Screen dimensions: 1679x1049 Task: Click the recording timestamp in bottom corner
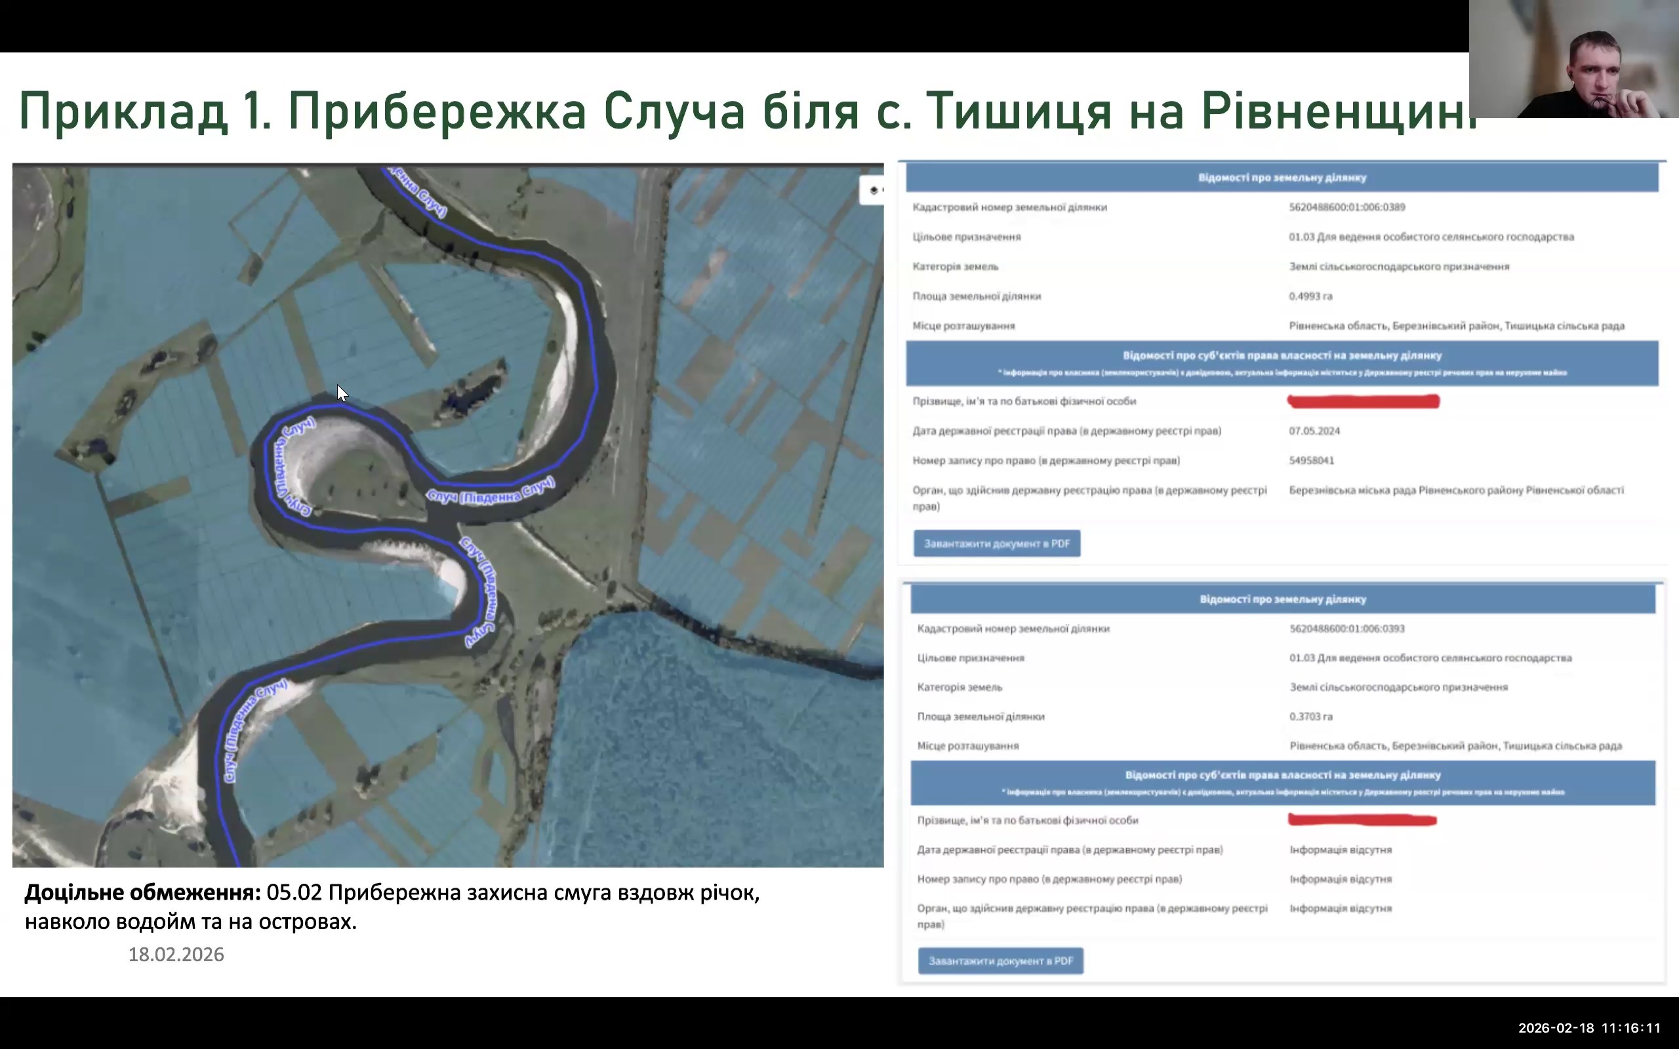(1588, 1028)
